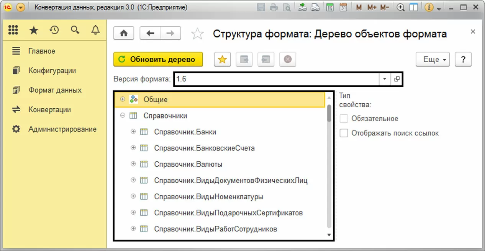Open the Главное section
The image size is (485, 251).
point(42,51)
